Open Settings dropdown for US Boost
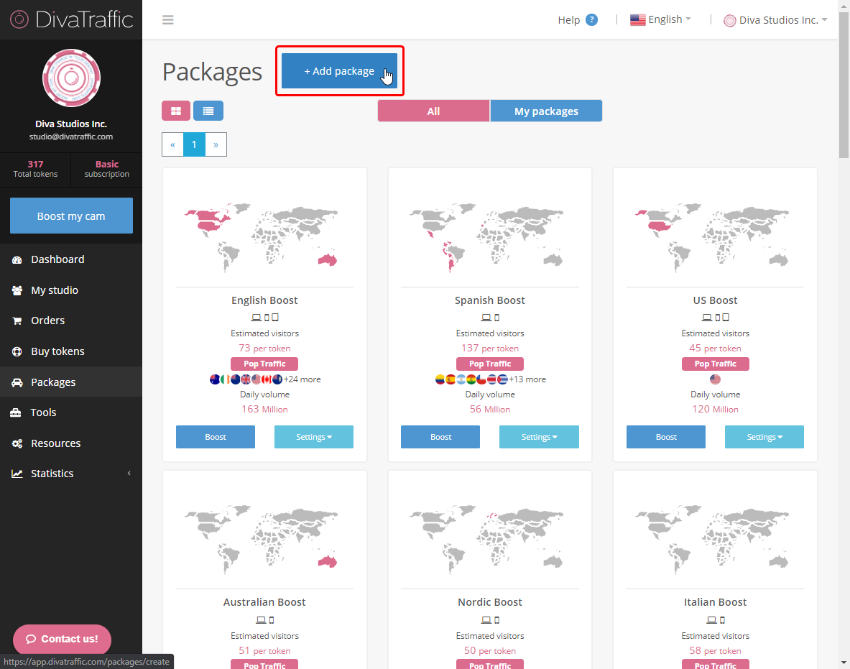The height and width of the screenshot is (669, 850). (x=764, y=437)
